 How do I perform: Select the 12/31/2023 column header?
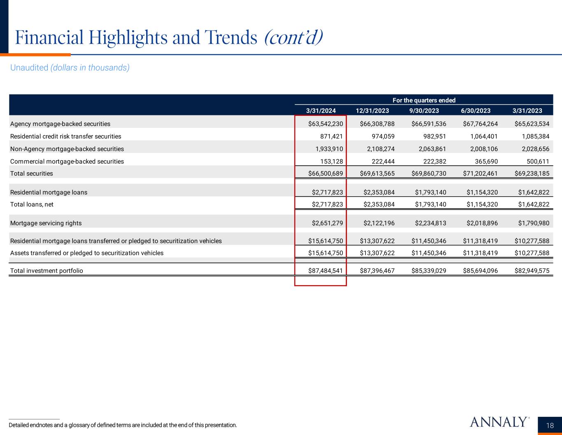point(372,111)
